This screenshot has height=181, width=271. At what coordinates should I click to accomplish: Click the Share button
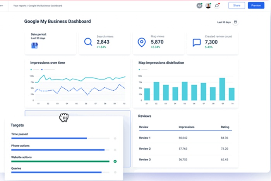pyautogui.click(x=237, y=5)
